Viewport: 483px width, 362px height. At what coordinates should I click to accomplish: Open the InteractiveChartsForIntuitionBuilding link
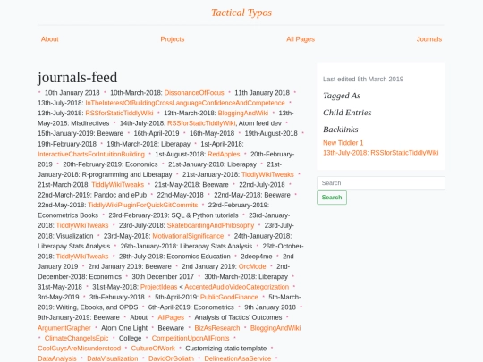(91, 154)
